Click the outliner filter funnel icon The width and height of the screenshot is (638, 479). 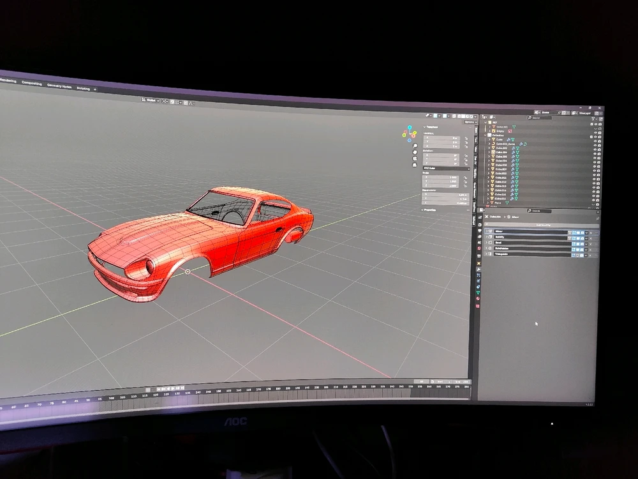coord(592,118)
